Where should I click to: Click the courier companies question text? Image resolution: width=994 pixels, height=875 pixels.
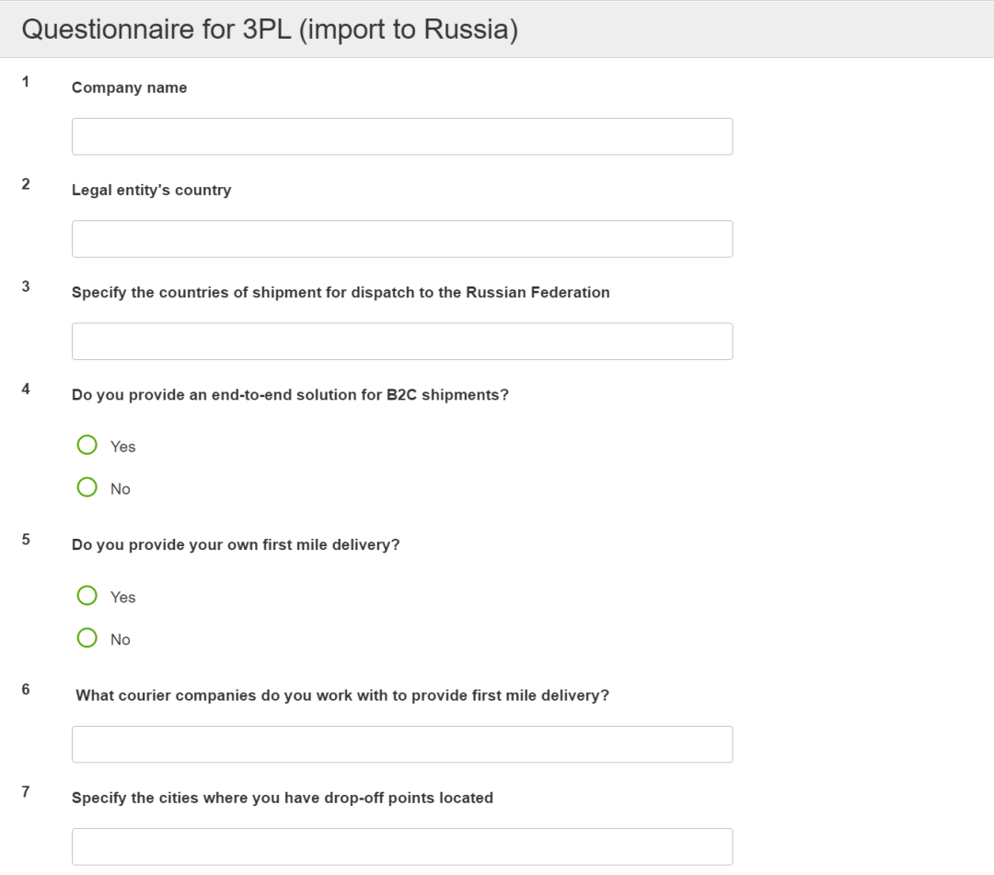click(x=342, y=695)
